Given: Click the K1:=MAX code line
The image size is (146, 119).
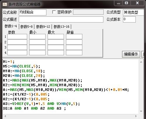Looking at the screenshot, I should [43, 80].
